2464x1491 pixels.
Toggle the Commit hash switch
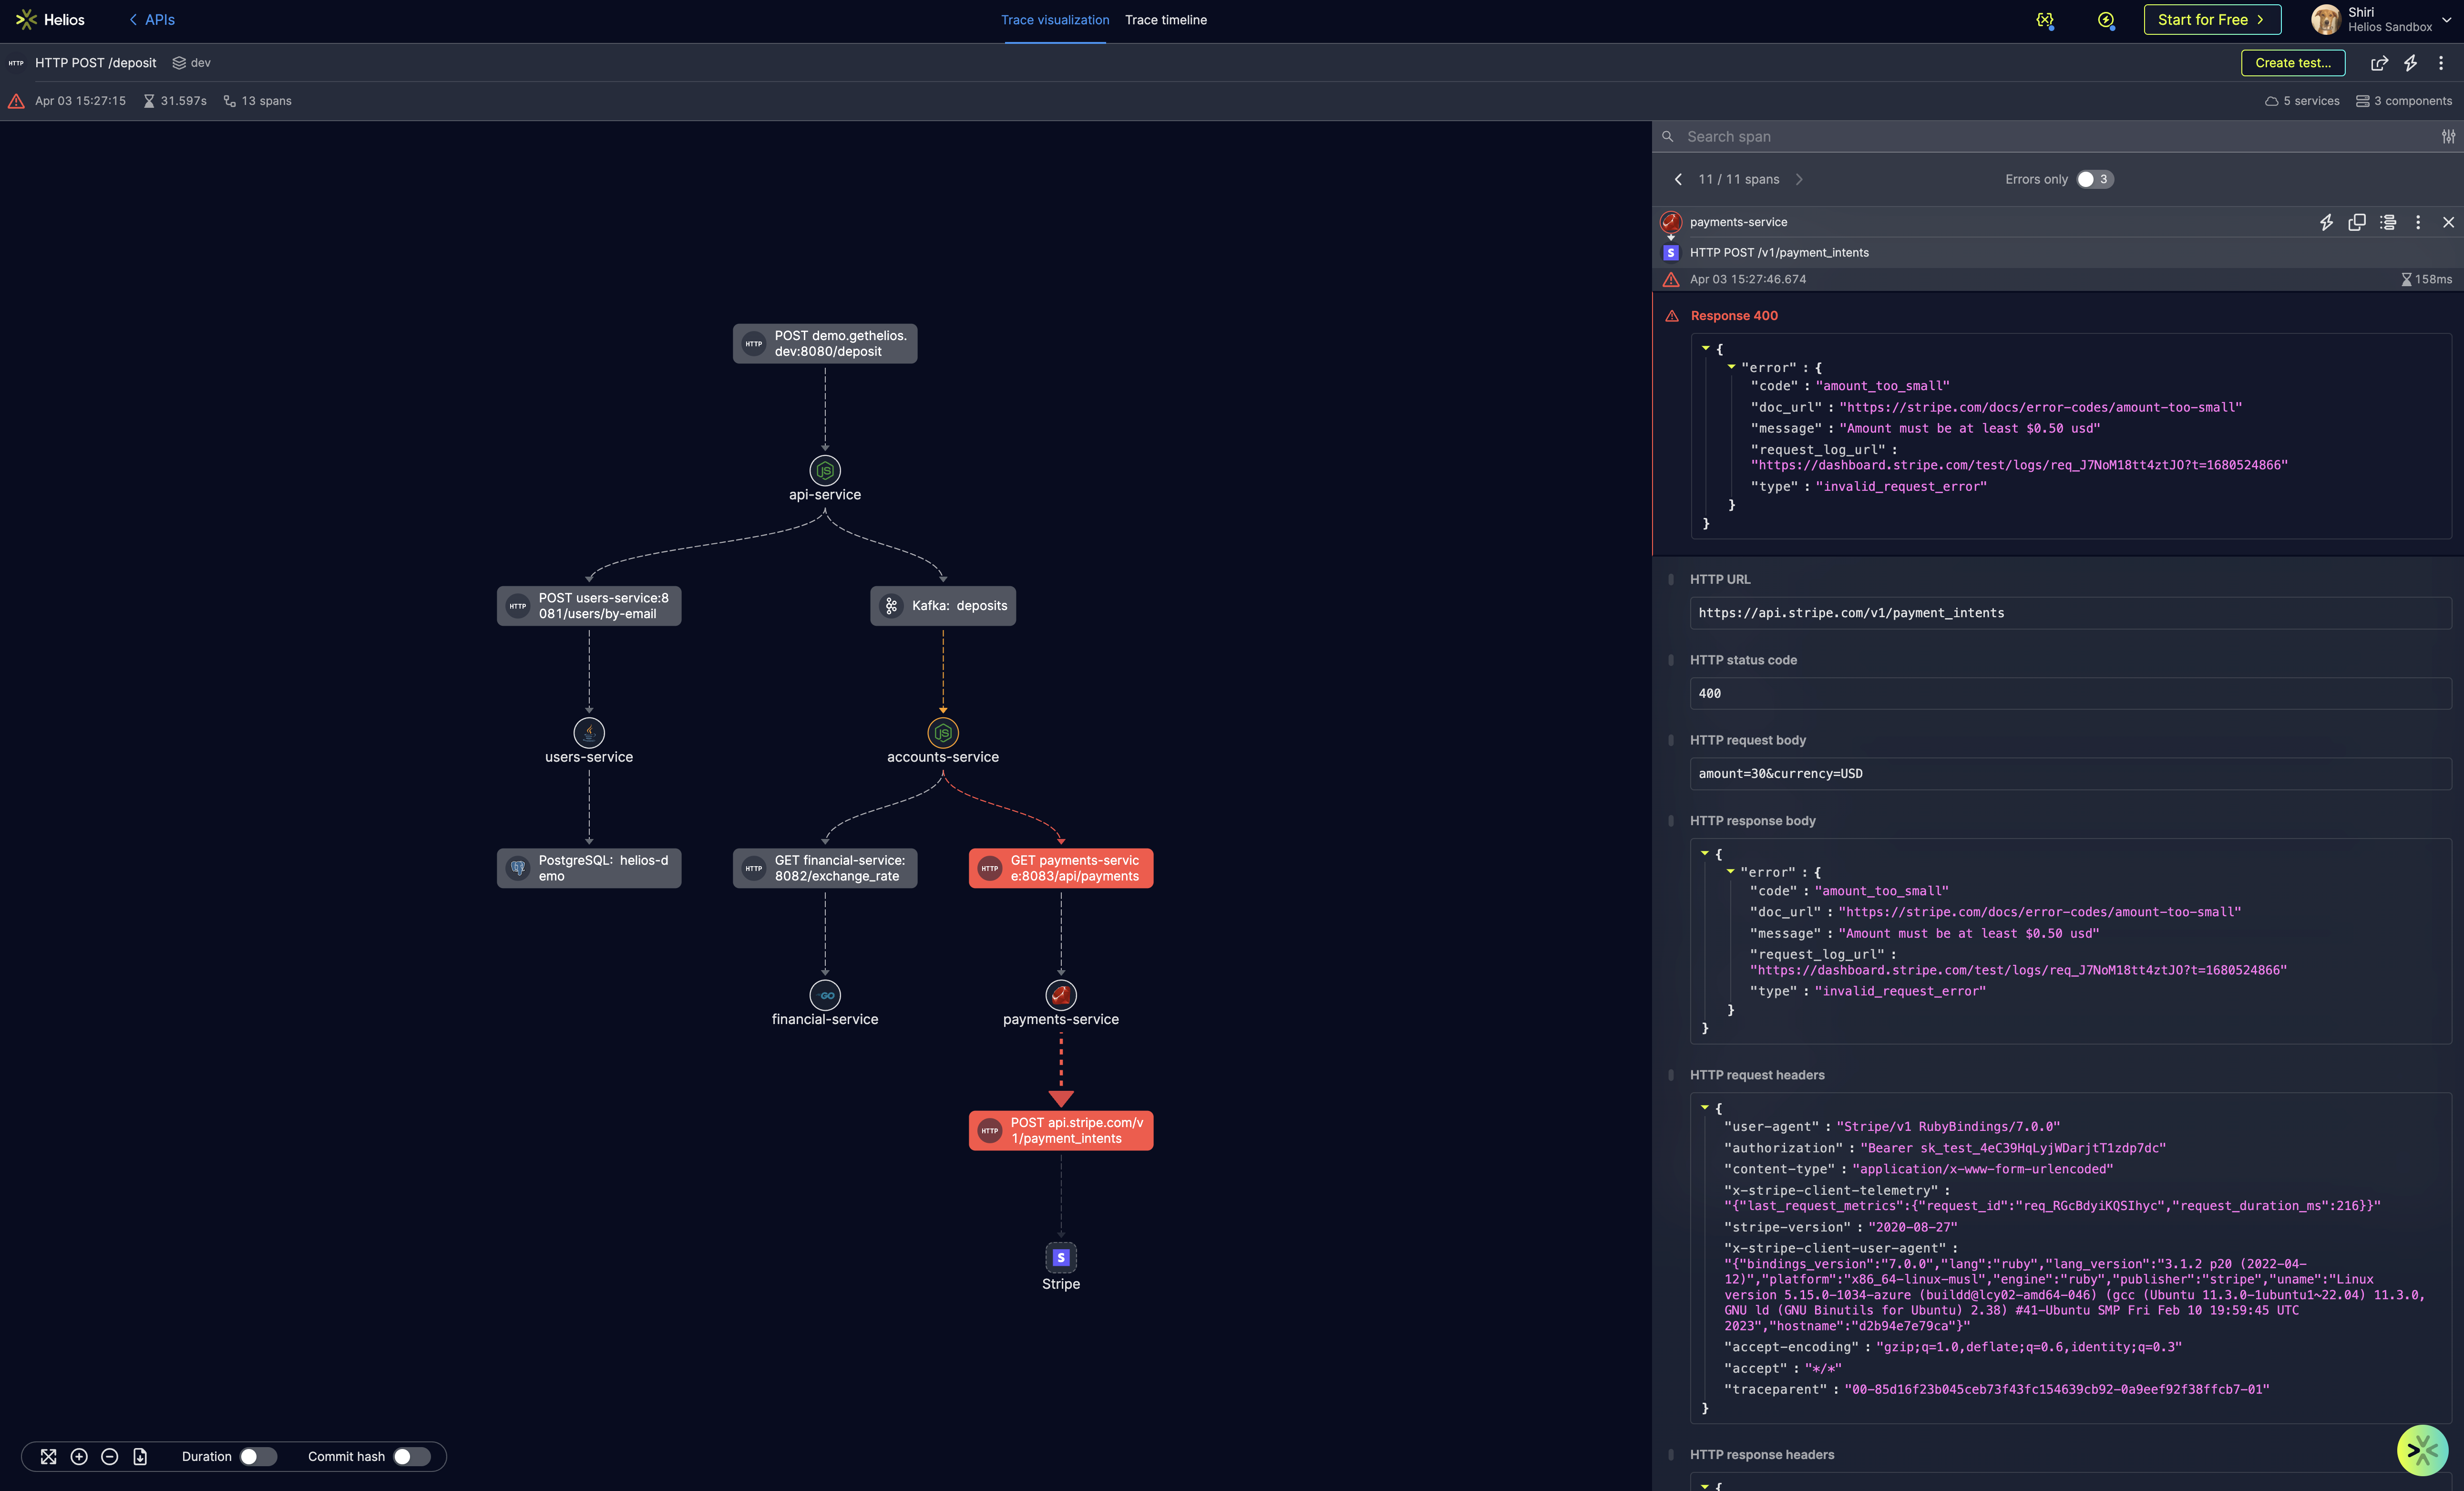click(411, 1457)
